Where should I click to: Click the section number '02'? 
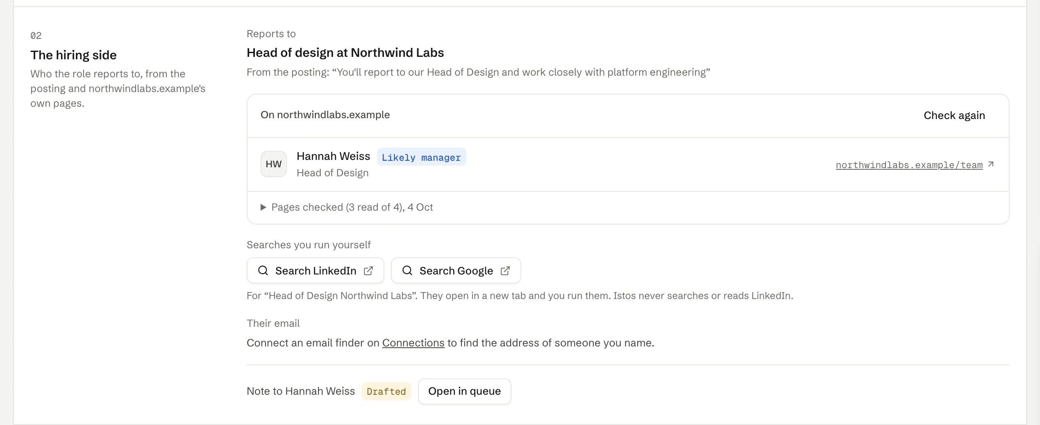click(x=36, y=36)
